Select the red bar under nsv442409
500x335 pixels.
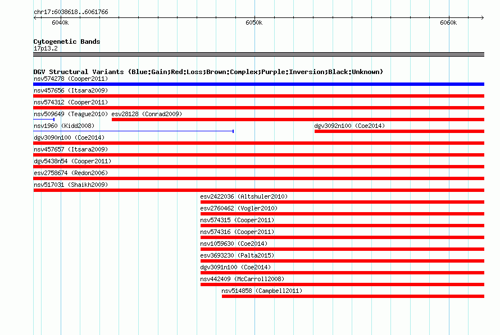point(343,284)
